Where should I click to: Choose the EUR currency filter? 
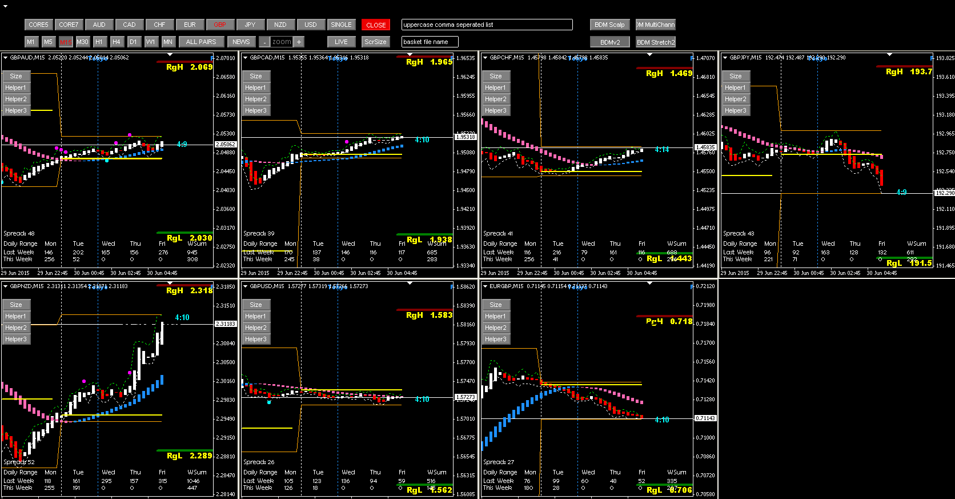pos(190,25)
